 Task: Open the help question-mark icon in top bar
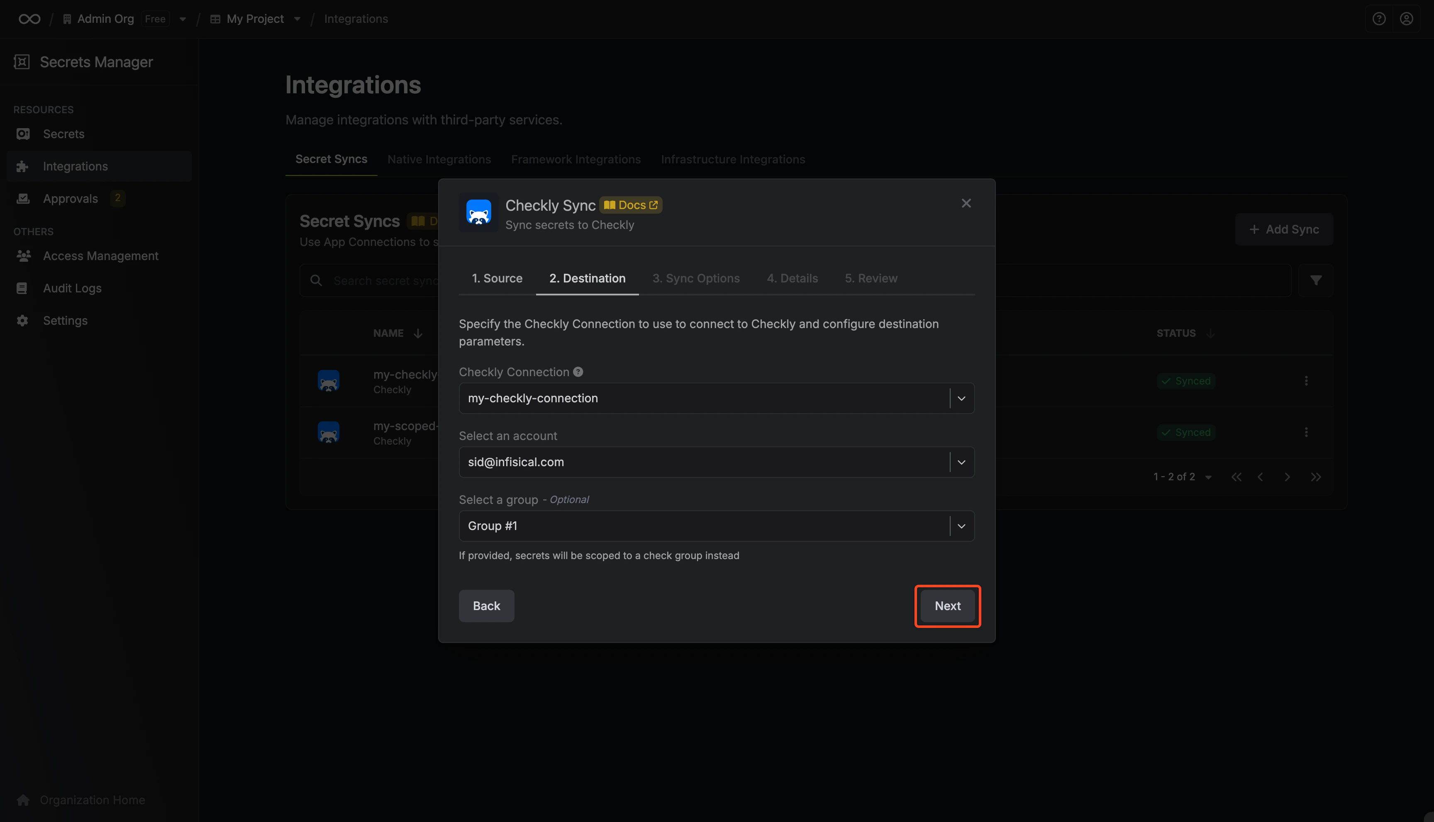(x=1379, y=19)
